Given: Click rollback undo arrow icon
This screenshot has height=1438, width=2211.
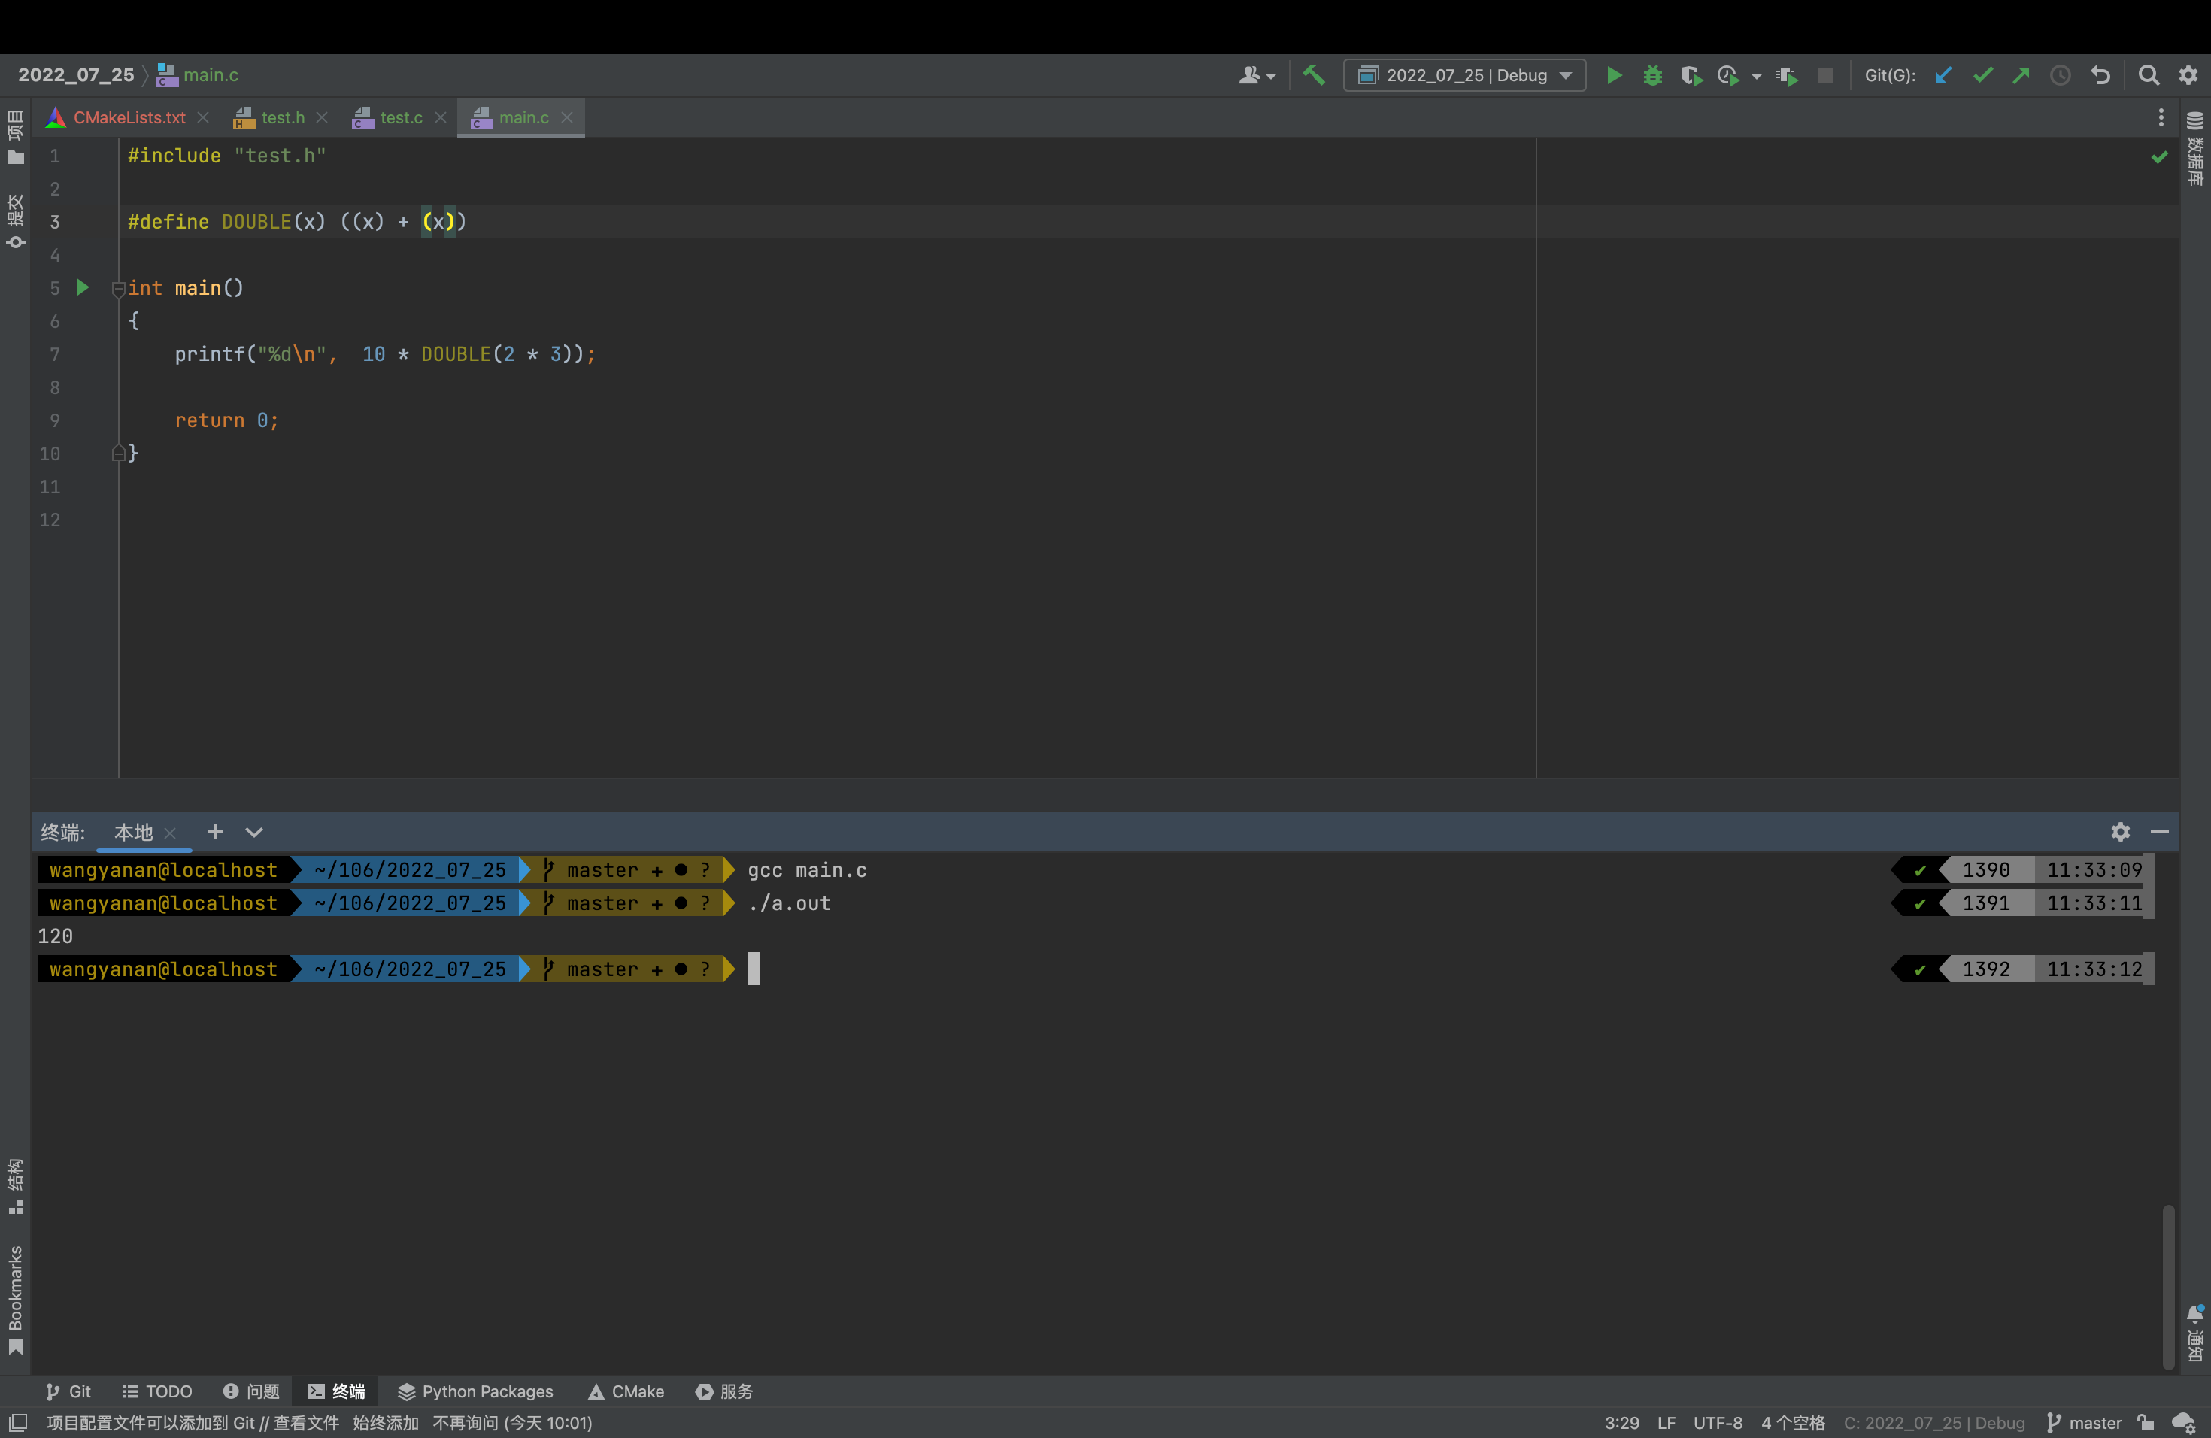Looking at the screenshot, I should [x=2100, y=75].
